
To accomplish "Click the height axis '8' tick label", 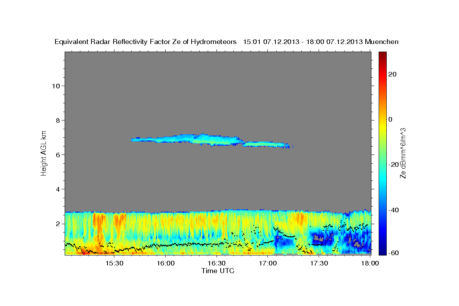I will pos(58,120).
